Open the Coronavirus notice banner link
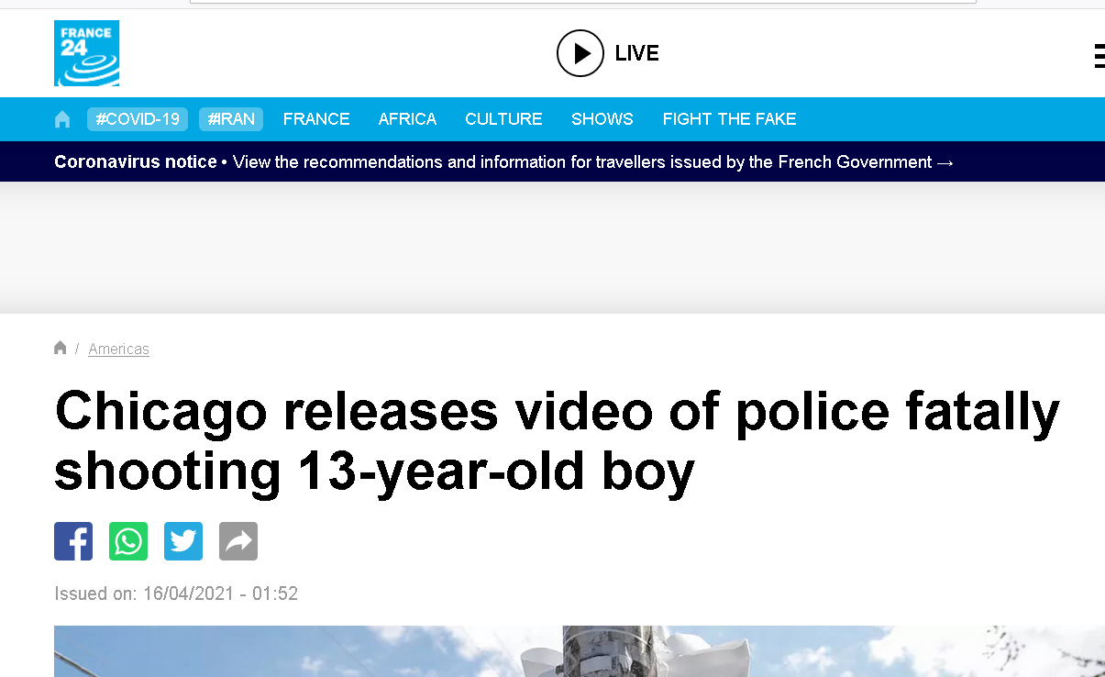This screenshot has height=677, width=1105. pos(504,162)
